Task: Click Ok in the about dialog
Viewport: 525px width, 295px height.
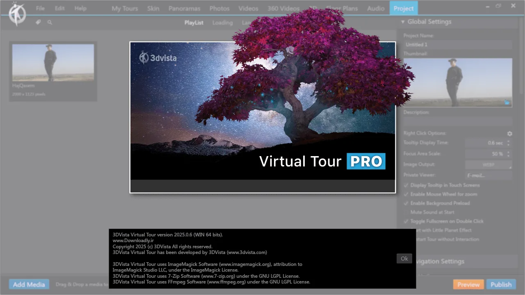Action: click(404, 259)
